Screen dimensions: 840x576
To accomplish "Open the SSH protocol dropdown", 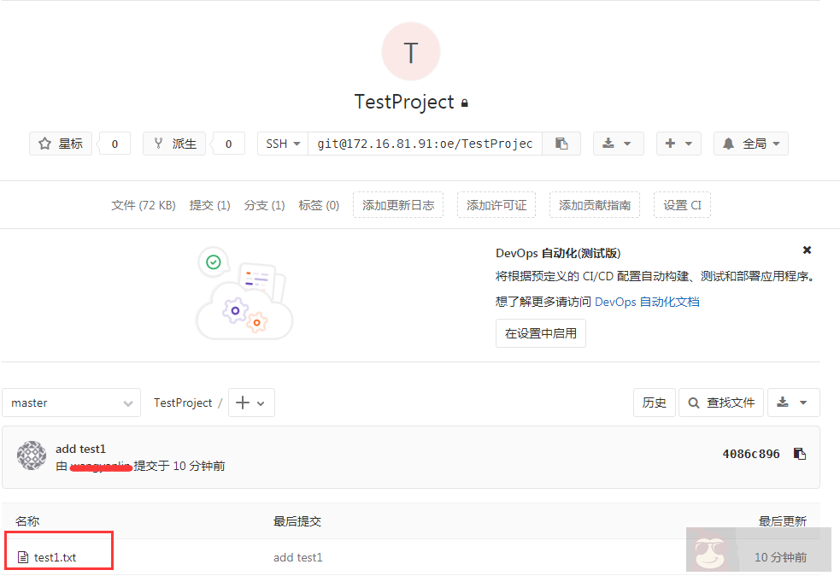I will (x=282, y=143).
